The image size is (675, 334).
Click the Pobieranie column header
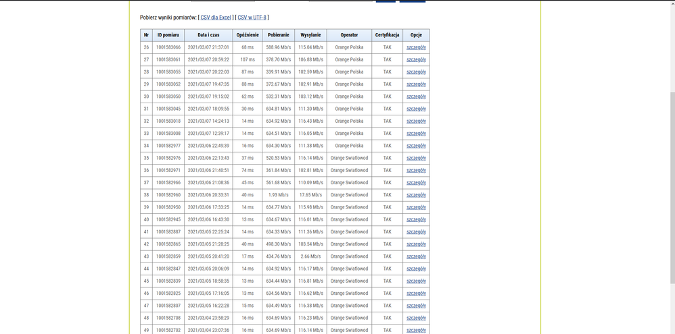coord(278,35)
